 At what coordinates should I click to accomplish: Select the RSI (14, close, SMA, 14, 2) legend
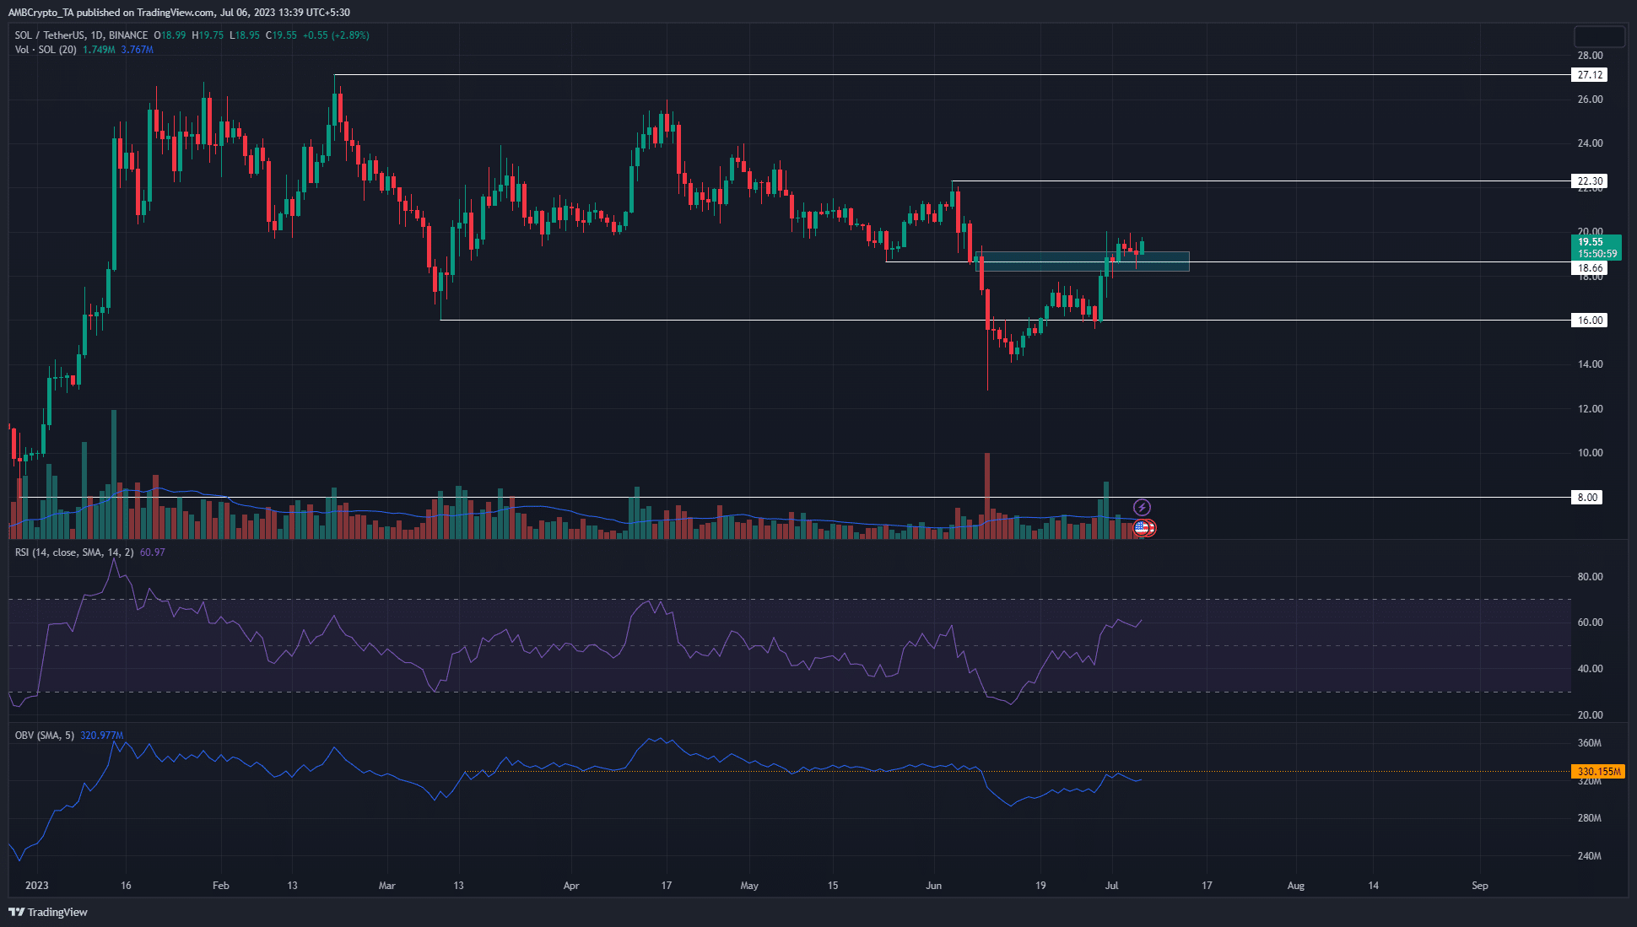[x=74, y=552]
